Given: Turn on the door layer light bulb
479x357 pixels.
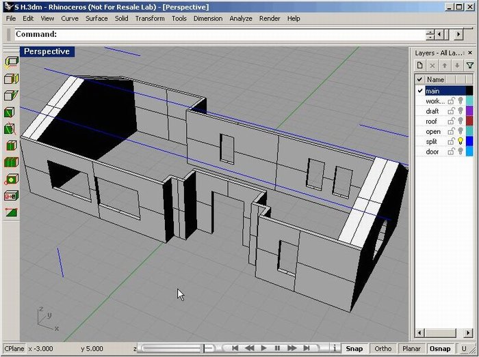Looking at the screenshot, I should (460, 152).
